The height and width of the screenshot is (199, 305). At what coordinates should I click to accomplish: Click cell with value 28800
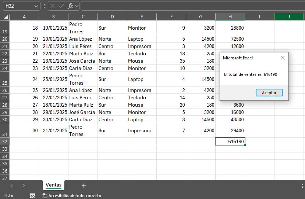(230, 28)
